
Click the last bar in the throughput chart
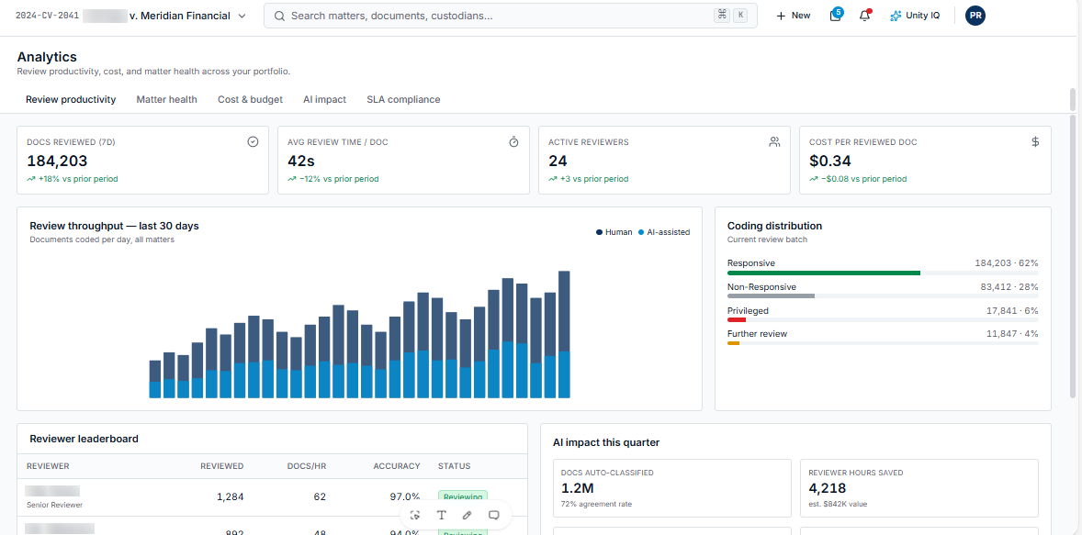(x=564, y=334)
